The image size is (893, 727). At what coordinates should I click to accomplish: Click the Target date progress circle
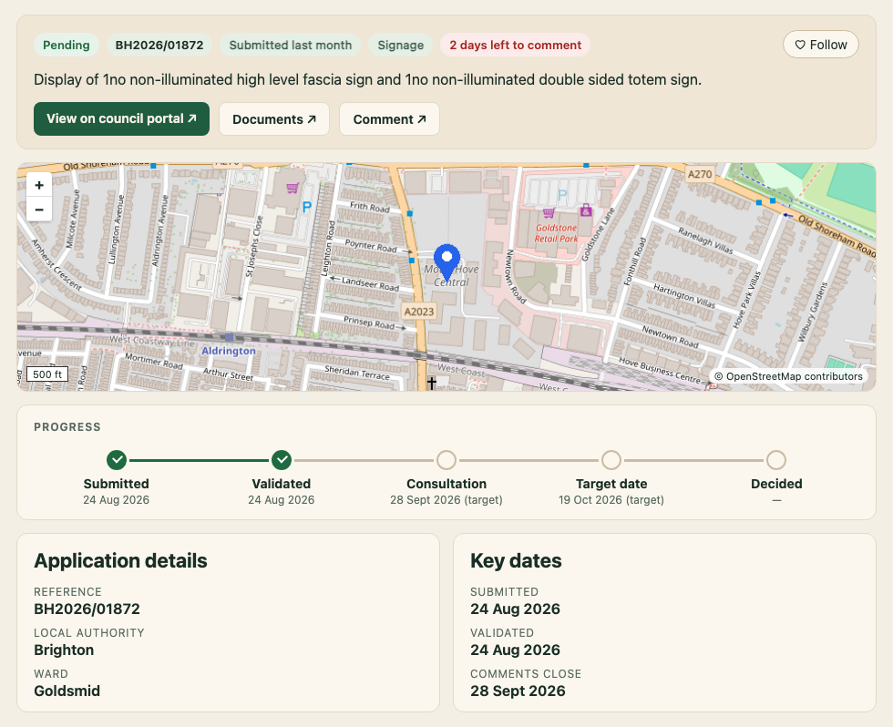(x=611, y=460)
